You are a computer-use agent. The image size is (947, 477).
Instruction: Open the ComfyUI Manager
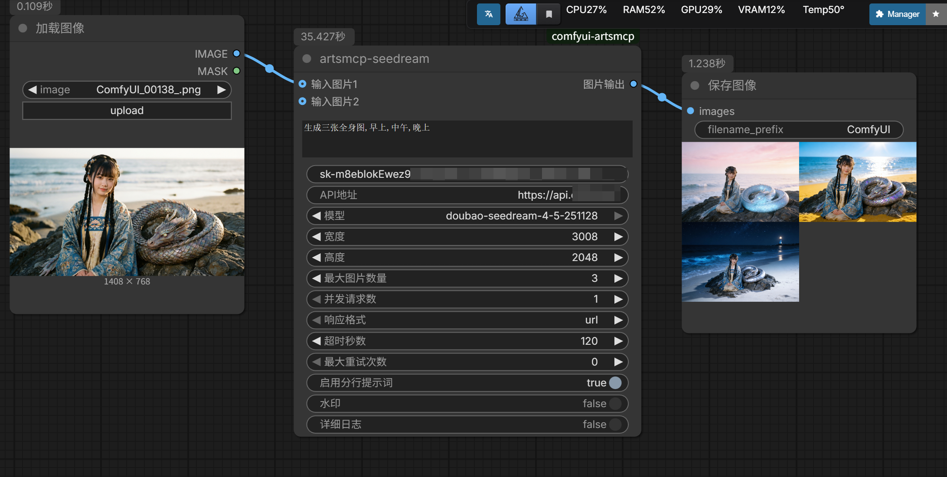(x=898, y=14)
